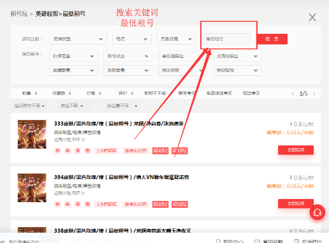Screen dimensions: 329x243
Task: Open the 394皮肤 listing thumbnail image
Action: pyautogui.click(x=32, y=188)
